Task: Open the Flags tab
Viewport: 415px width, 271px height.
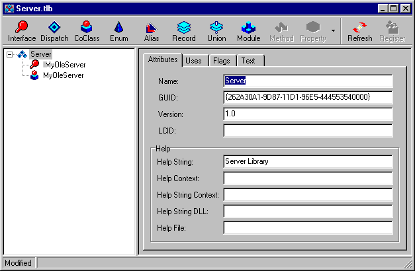Action: (x=221, y=61)
